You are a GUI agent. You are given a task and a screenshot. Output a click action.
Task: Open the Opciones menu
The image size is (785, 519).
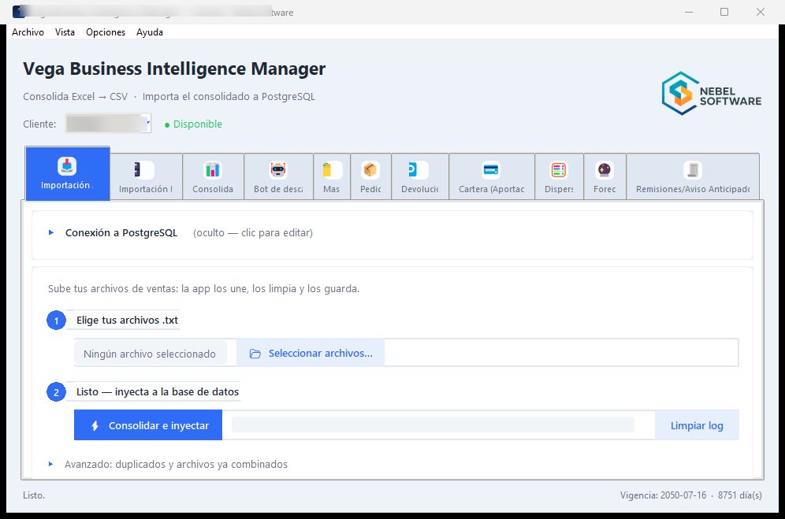click(106, 32)
